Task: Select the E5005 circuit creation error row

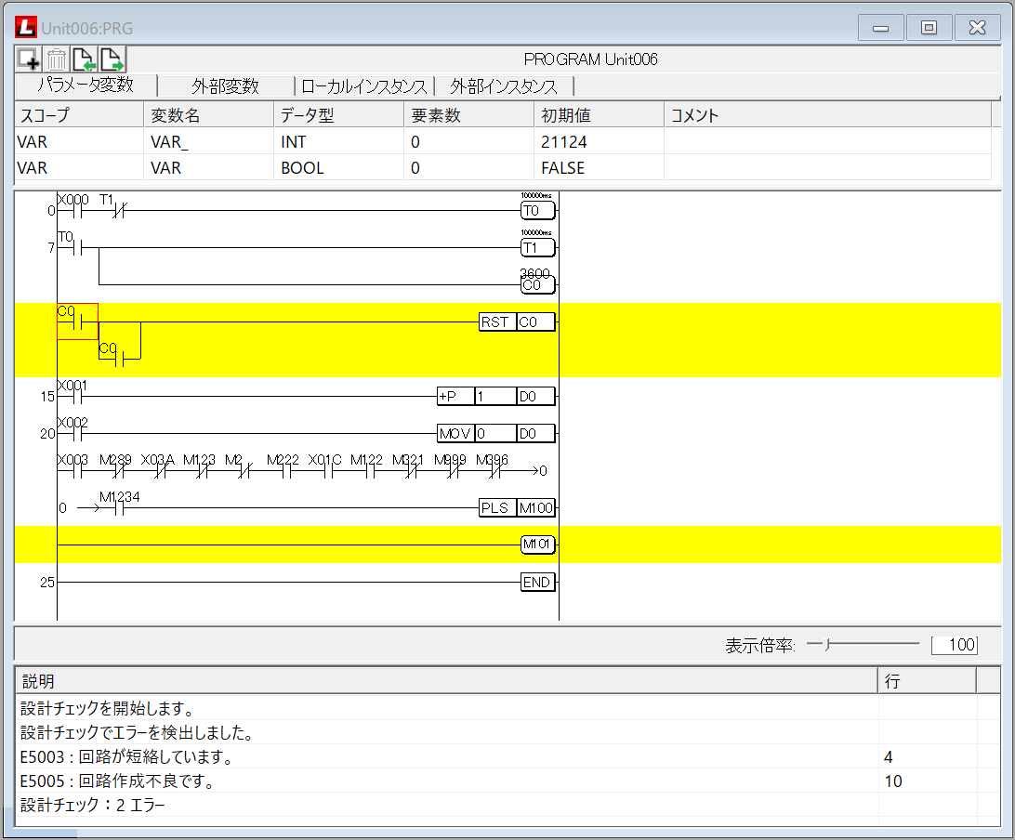Action: (x=446, y=781)
